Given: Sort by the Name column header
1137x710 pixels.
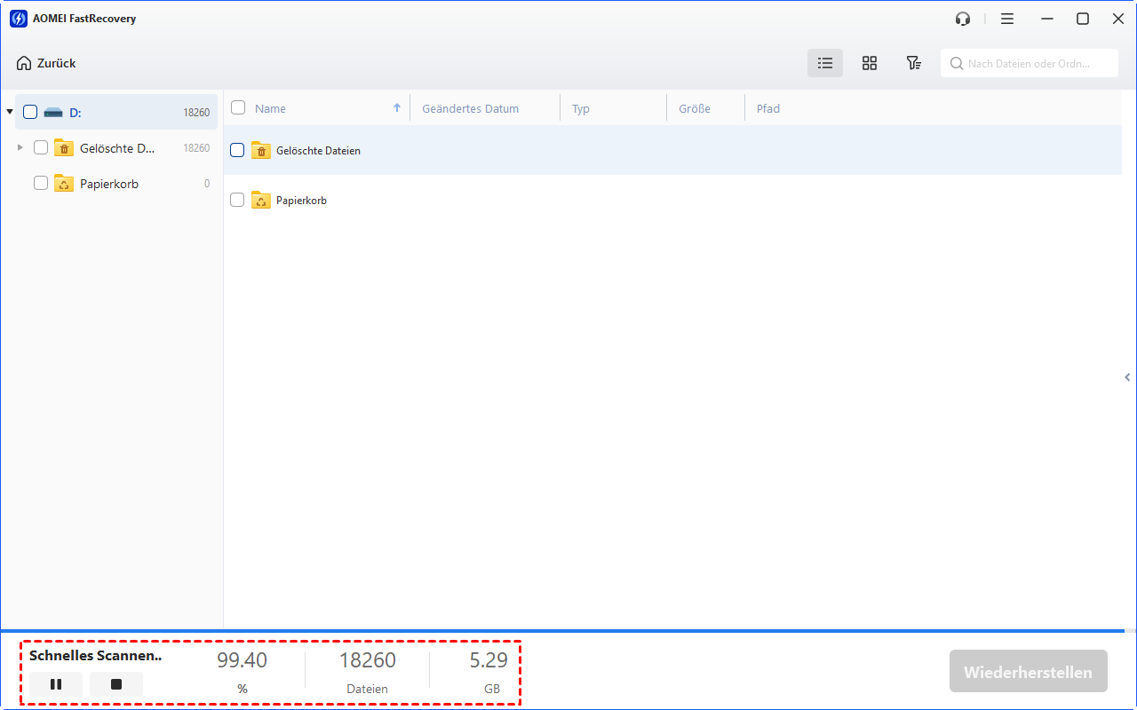Looking at the screenshot, I should point(270,108).
